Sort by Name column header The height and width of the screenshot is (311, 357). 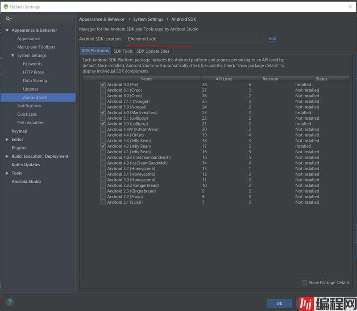[x=147, y=79]
